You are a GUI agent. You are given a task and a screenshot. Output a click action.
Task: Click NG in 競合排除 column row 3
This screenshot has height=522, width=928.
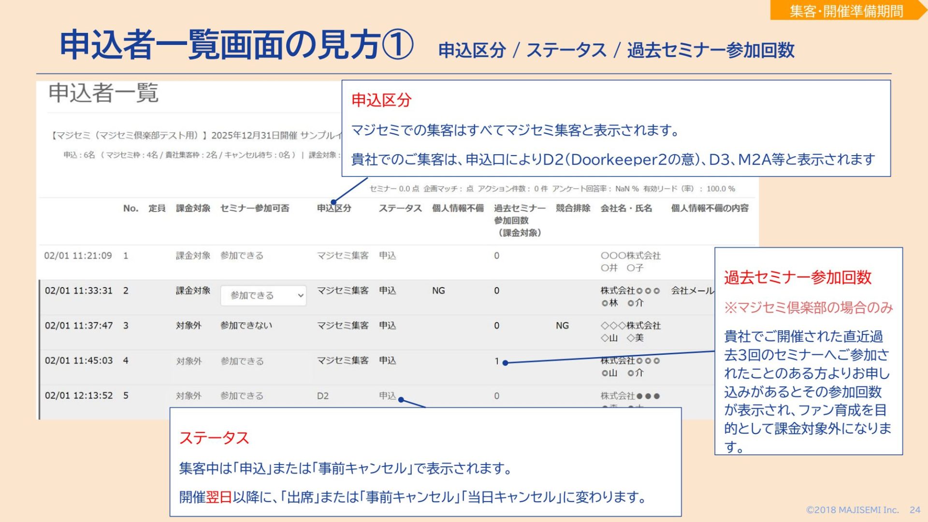pyautogui.click(x=562, y=326)
